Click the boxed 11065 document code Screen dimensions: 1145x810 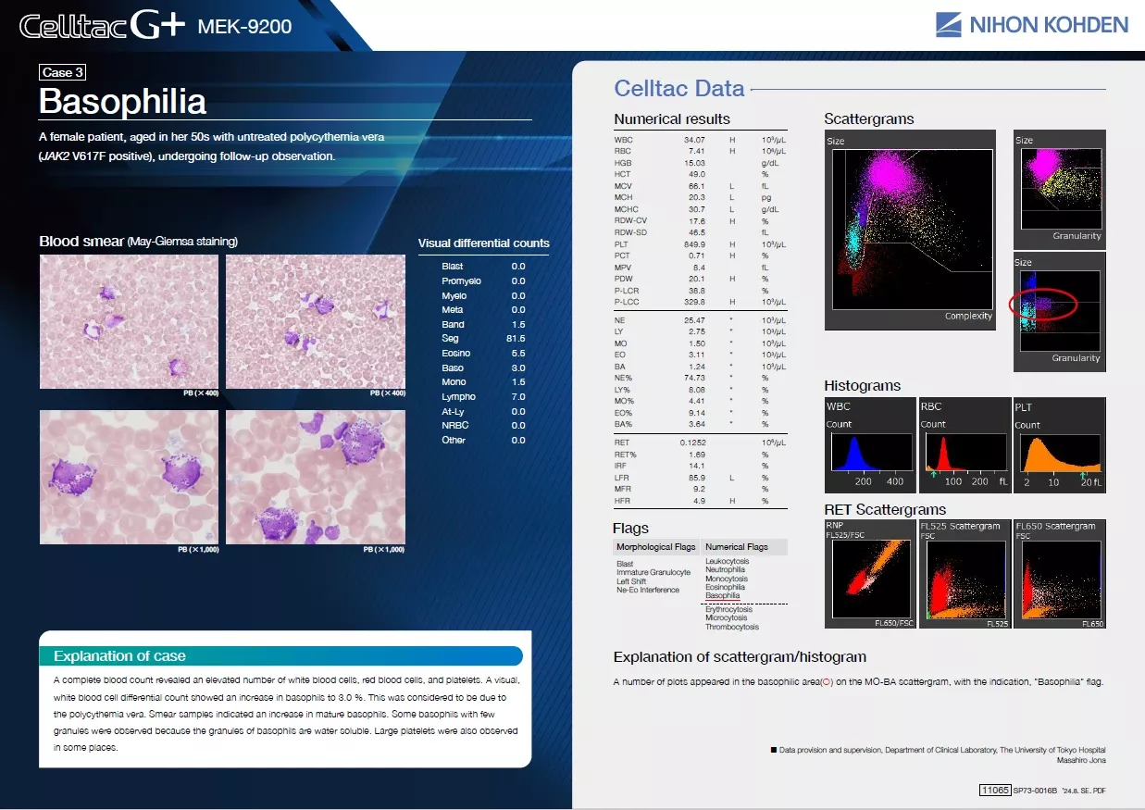click(993, 790)
